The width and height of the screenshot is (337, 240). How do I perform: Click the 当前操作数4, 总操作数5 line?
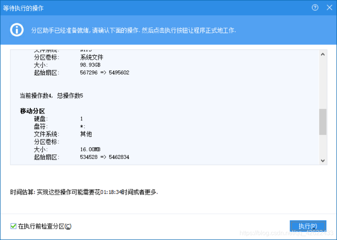pyautogui.click(x=51, y=96)
